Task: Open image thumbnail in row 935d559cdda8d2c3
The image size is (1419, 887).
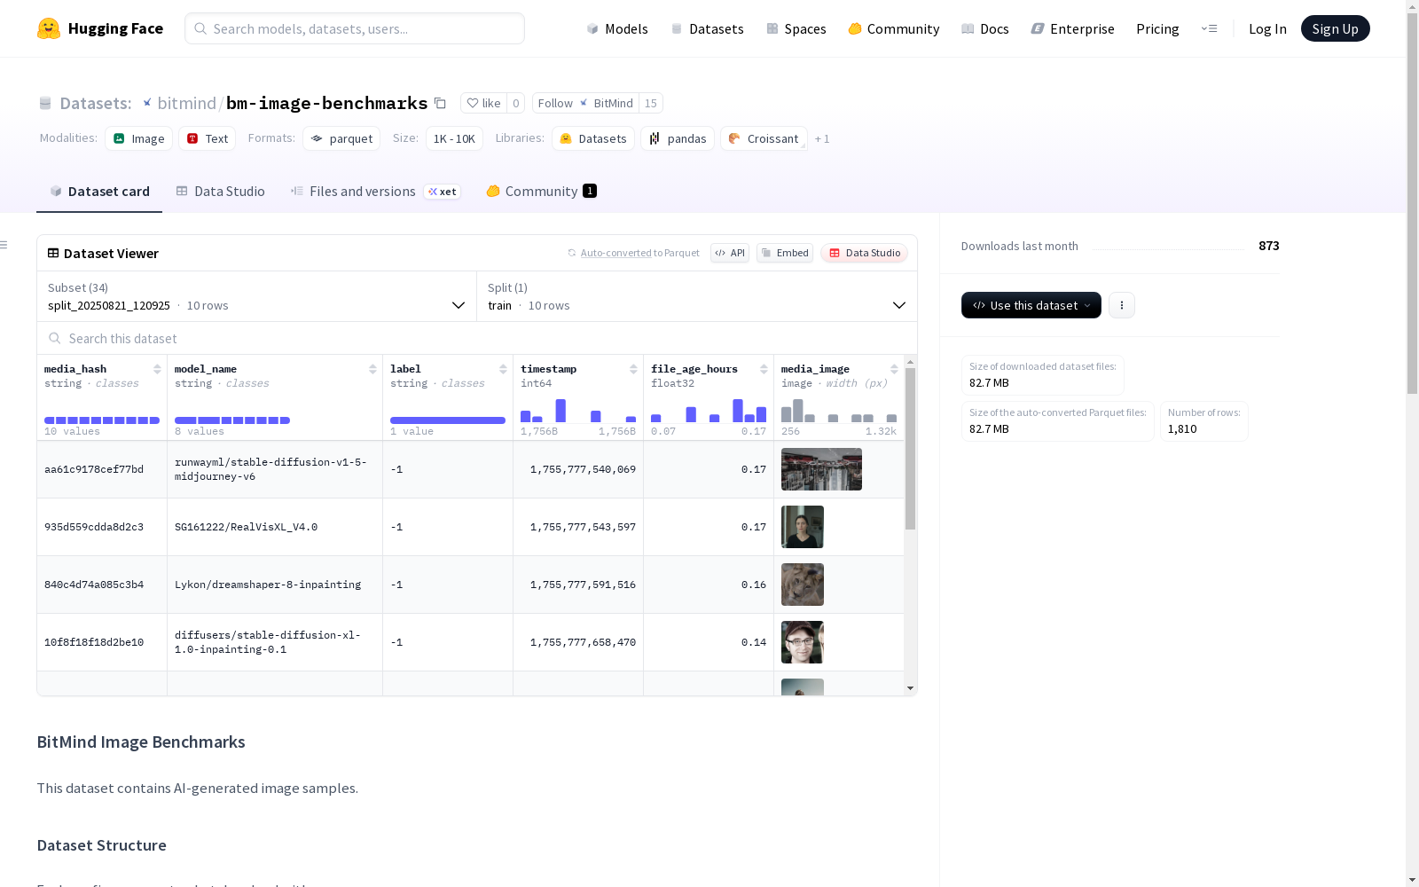Action: click(x=803, y=527)
